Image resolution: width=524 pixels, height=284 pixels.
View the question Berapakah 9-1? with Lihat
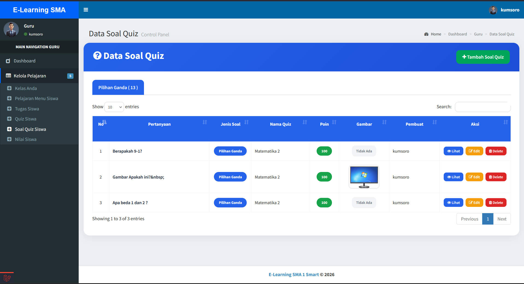coord(453,151)
